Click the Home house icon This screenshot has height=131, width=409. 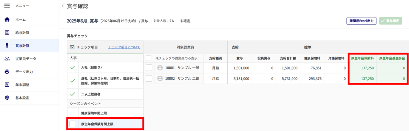(7, 20)
